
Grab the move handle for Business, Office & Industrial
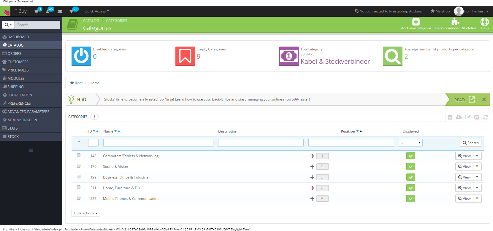(x=312, y=177)
